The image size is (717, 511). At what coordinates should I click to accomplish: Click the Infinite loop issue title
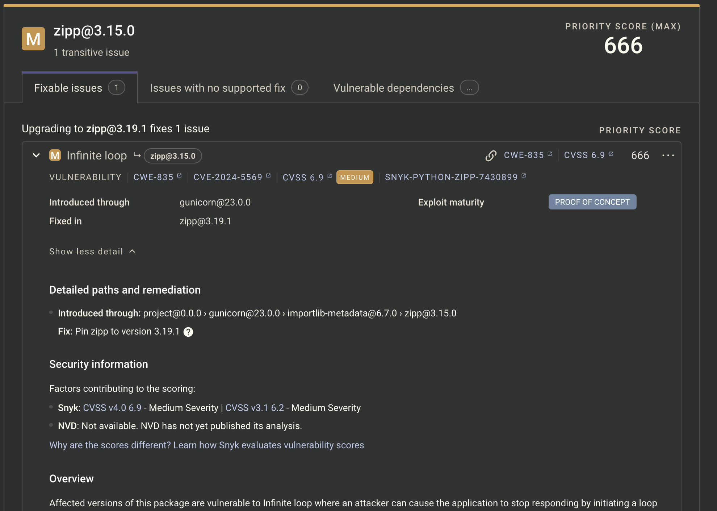tap(97, 155)
